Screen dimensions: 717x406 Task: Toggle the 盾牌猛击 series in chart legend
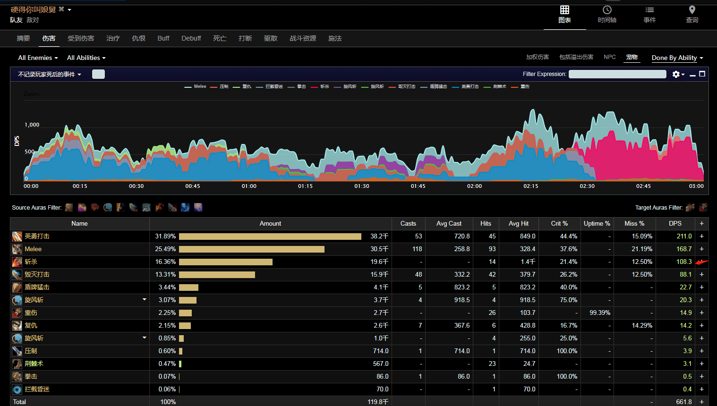(434, 86)
